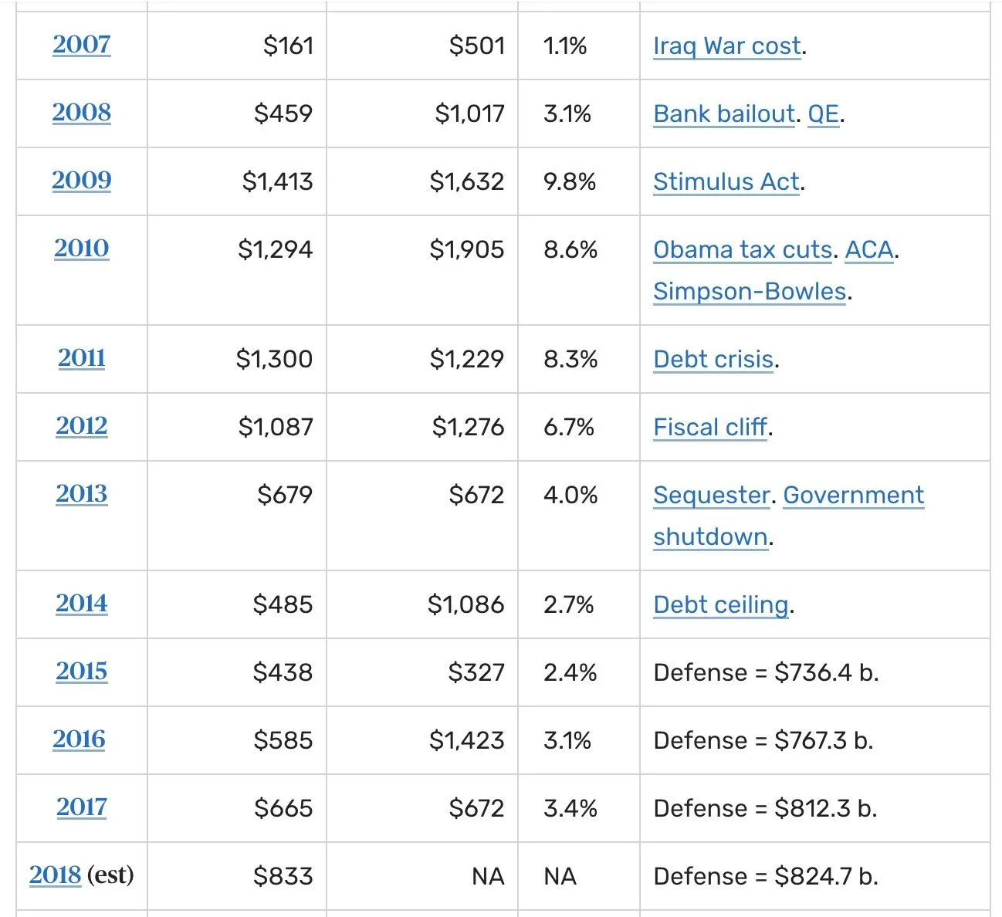This screenshot has width=1002, height=917.
Task: Open the Debt crisis link
Action: click(x=713, y=360)
